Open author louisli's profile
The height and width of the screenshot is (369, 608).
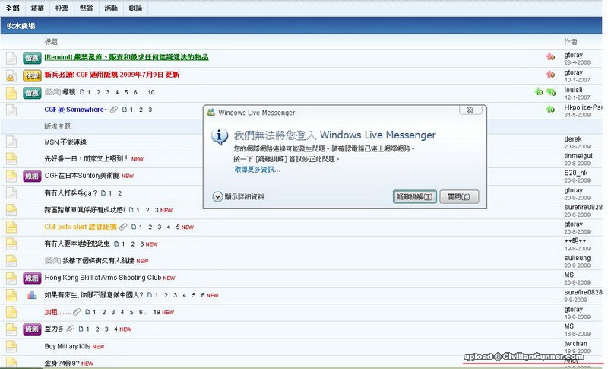click(x=574, y=88)
